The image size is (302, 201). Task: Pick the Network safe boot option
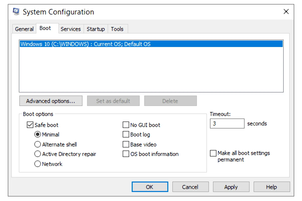click(38, 164)
